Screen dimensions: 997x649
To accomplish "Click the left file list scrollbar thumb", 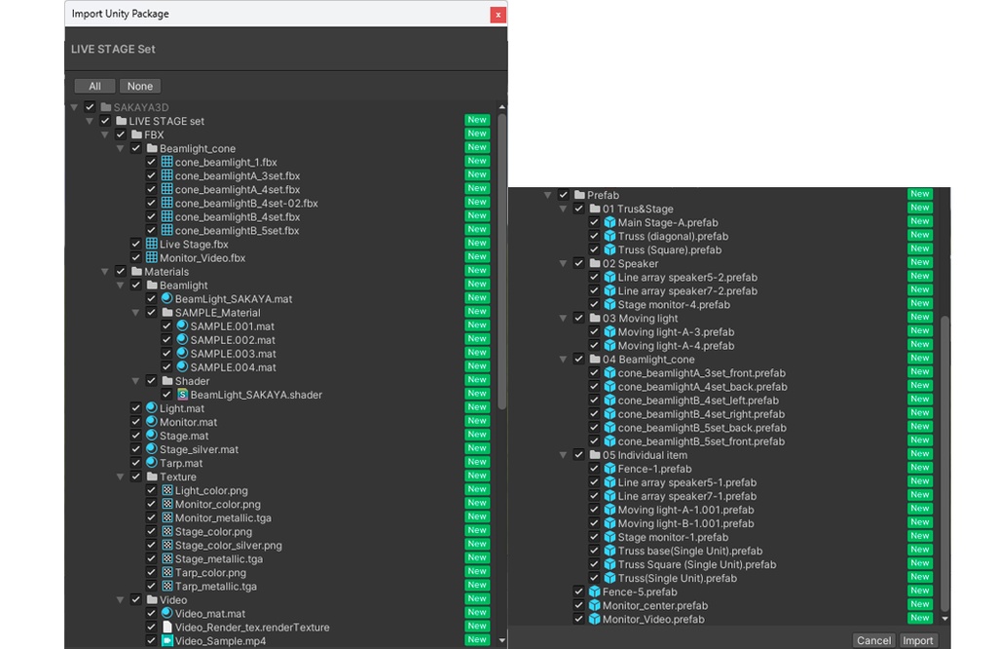I will (x=501, y=261).
